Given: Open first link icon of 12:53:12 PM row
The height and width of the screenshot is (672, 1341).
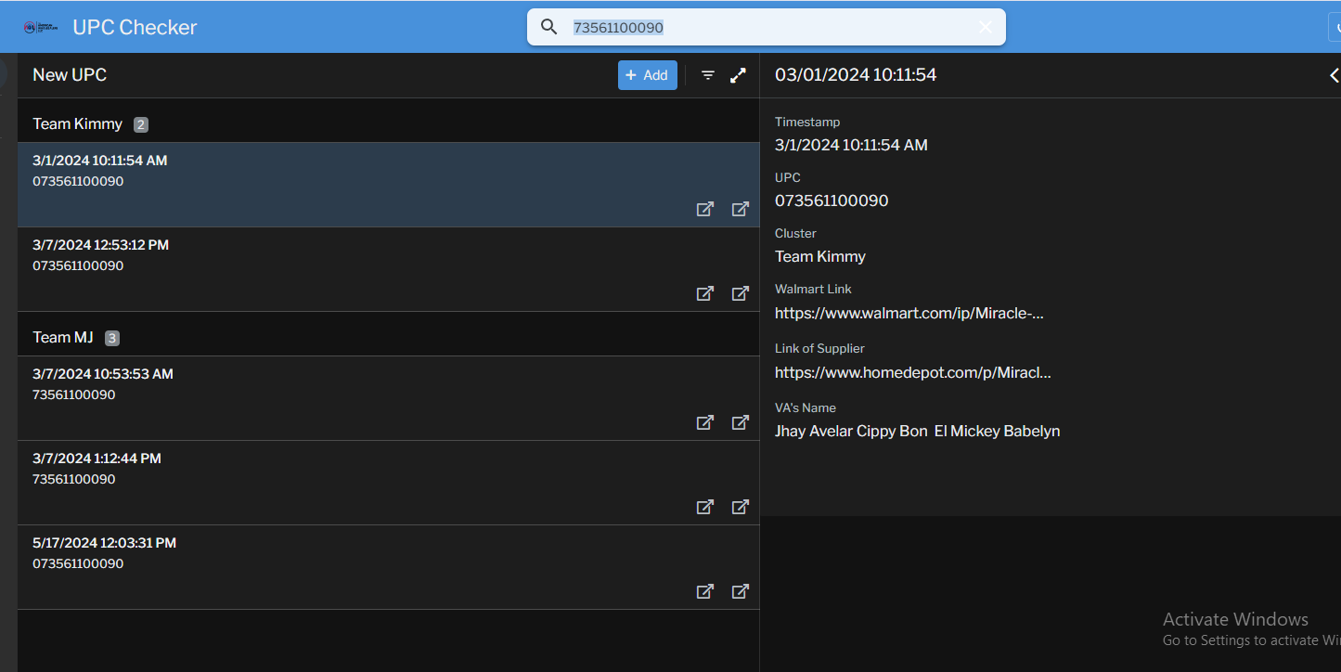Looking at the screenshot, I should coord(705,293).
